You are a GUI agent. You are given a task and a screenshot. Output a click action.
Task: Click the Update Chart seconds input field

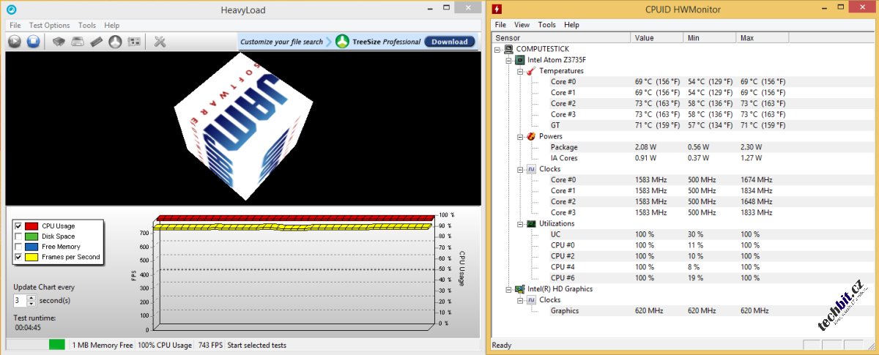[x=20, y=301]
